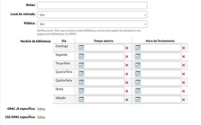The image size is (201, 125).
Task: Click Editar link for CSS OPAC específico
Action: 41,117
